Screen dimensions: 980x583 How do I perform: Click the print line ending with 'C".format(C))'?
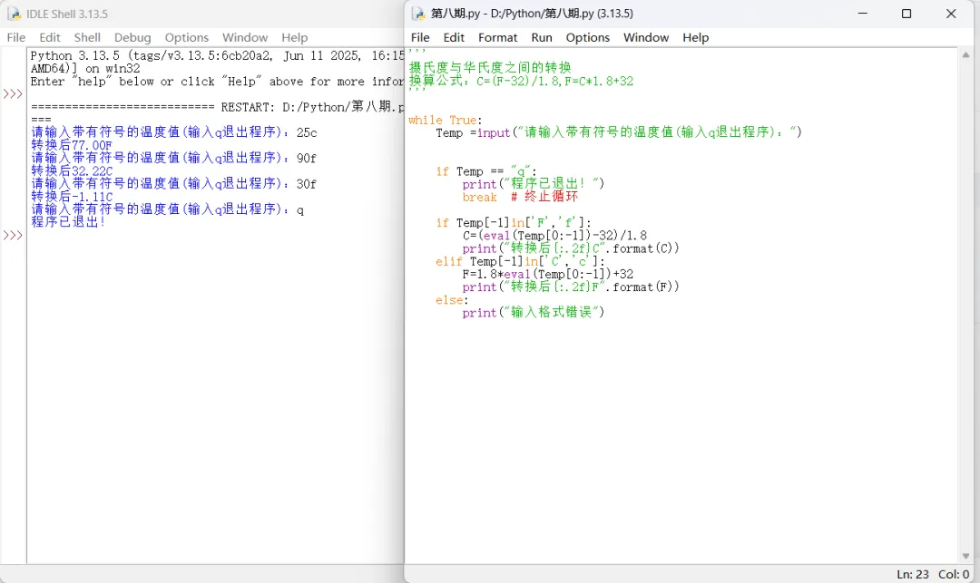(x=571, y=248)
